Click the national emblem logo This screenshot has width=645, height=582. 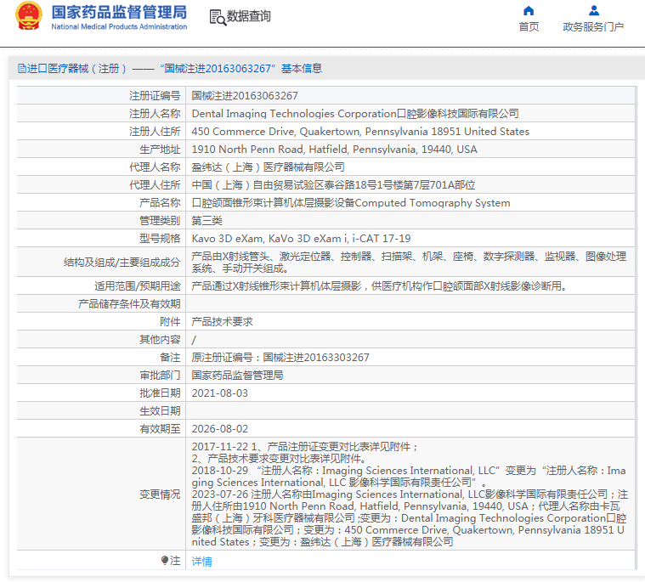pyautogui.click(x=29, y=16)
